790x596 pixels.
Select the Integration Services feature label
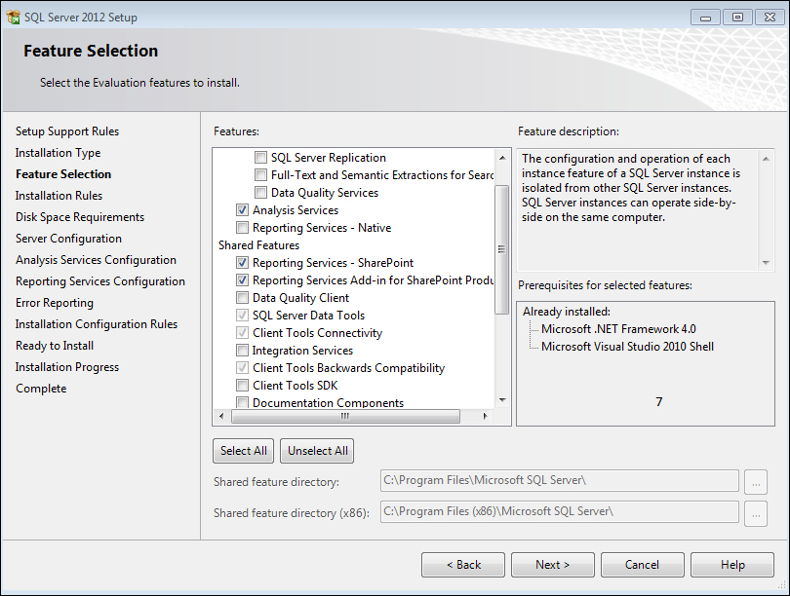pos(302,351)
